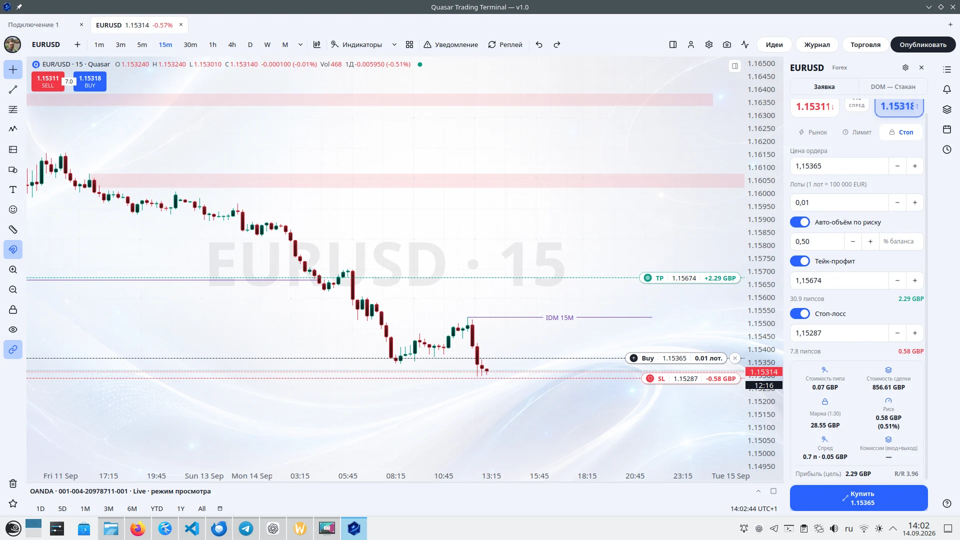This screenshot has height=540, width=960.
Task: Undo the last chart action
Action: click(539, 44)
